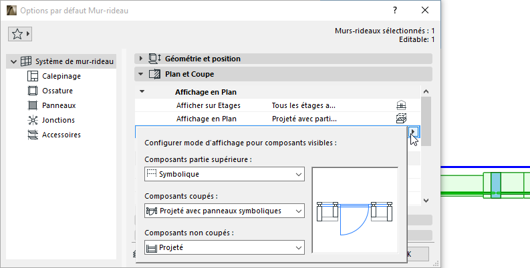The image size is (530, 268).
Task: Select Calepinage in the settings tree
Action: [x=61, y=76]
